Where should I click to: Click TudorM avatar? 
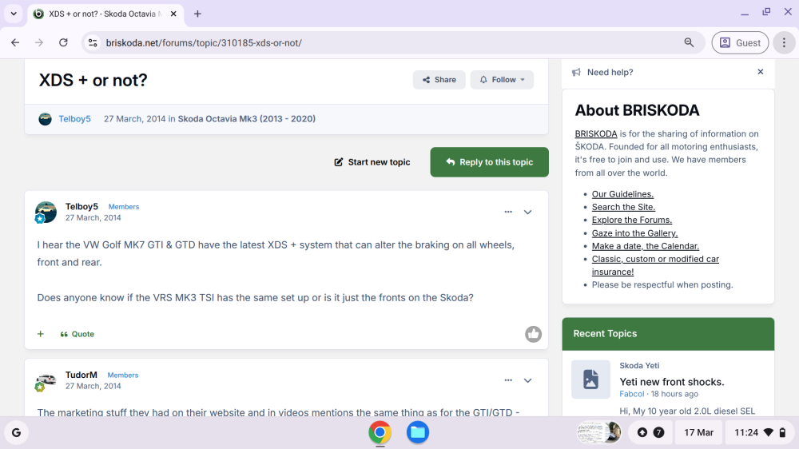(x=46, y=380)
